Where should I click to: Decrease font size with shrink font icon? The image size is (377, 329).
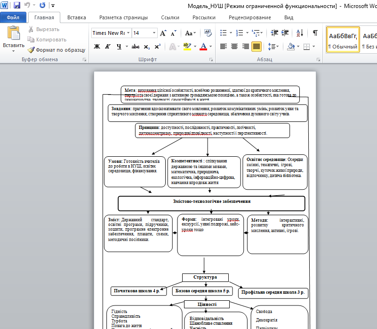[x=173, y=33]
